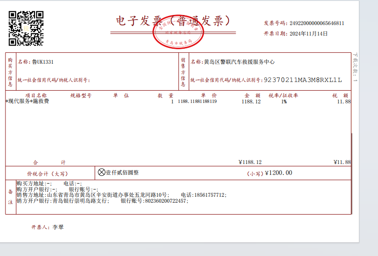378x256 pixels.
Task: Click the issuer name 李翠
Action: tap(58, 226)
